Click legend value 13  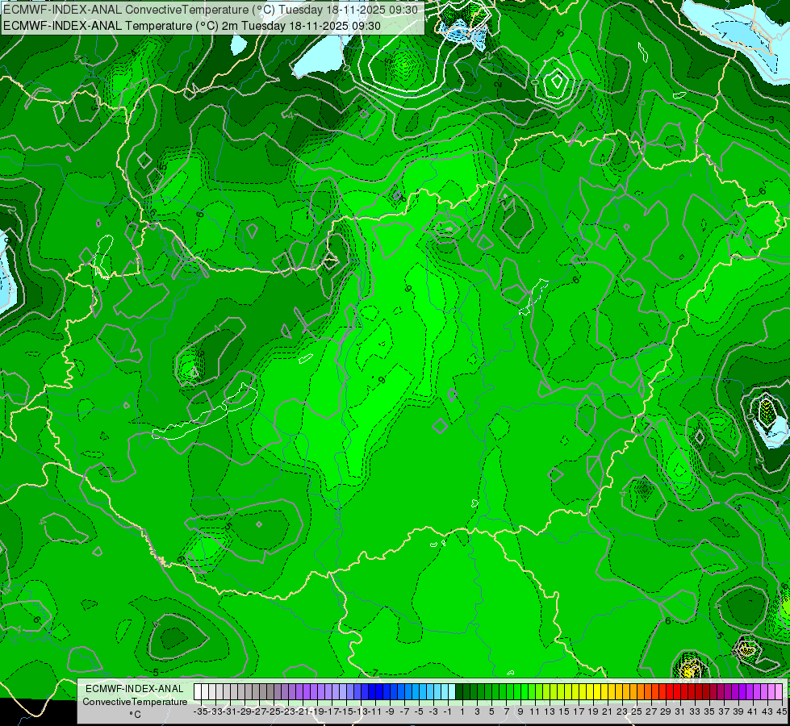(550, 711)
